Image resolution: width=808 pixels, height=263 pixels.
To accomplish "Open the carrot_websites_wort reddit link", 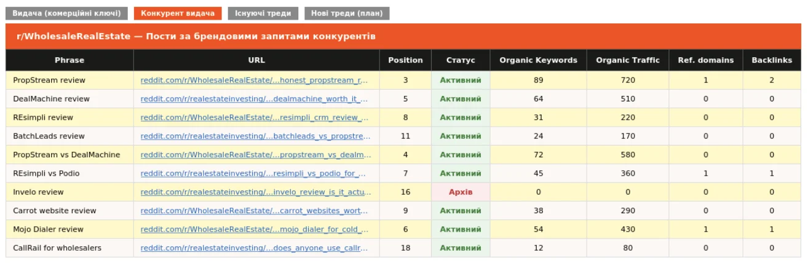I will [x=254, y=211].
